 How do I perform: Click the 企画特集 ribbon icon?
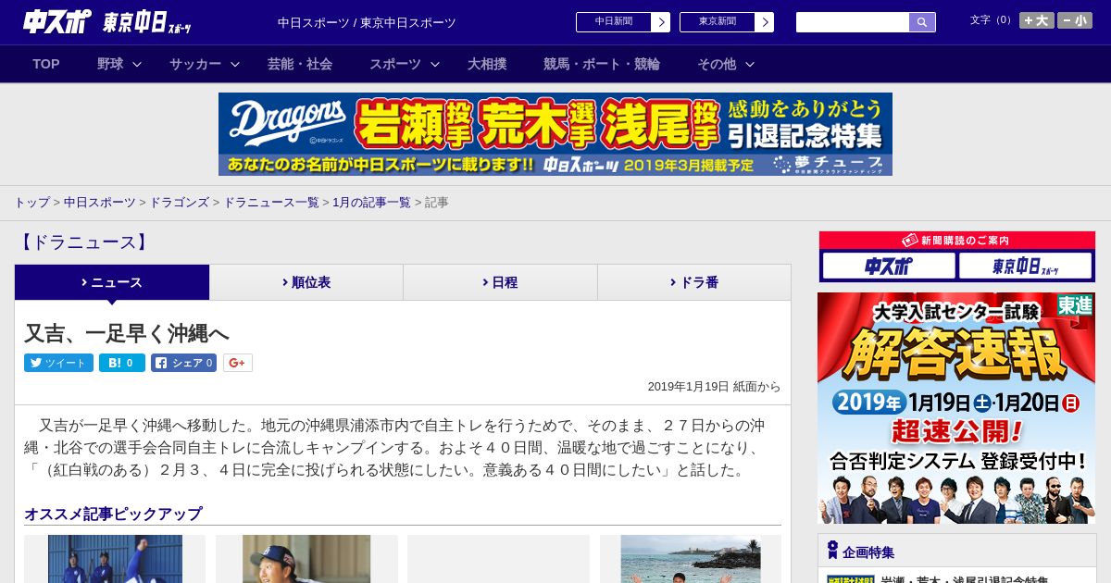point(831,551)
